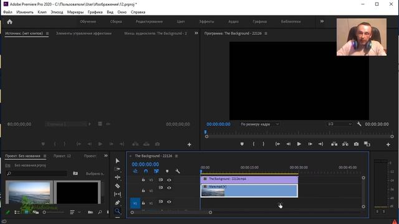Open Project panel menu icon
The width and height of the screenshot is (399, 224).
pos(45,156)
